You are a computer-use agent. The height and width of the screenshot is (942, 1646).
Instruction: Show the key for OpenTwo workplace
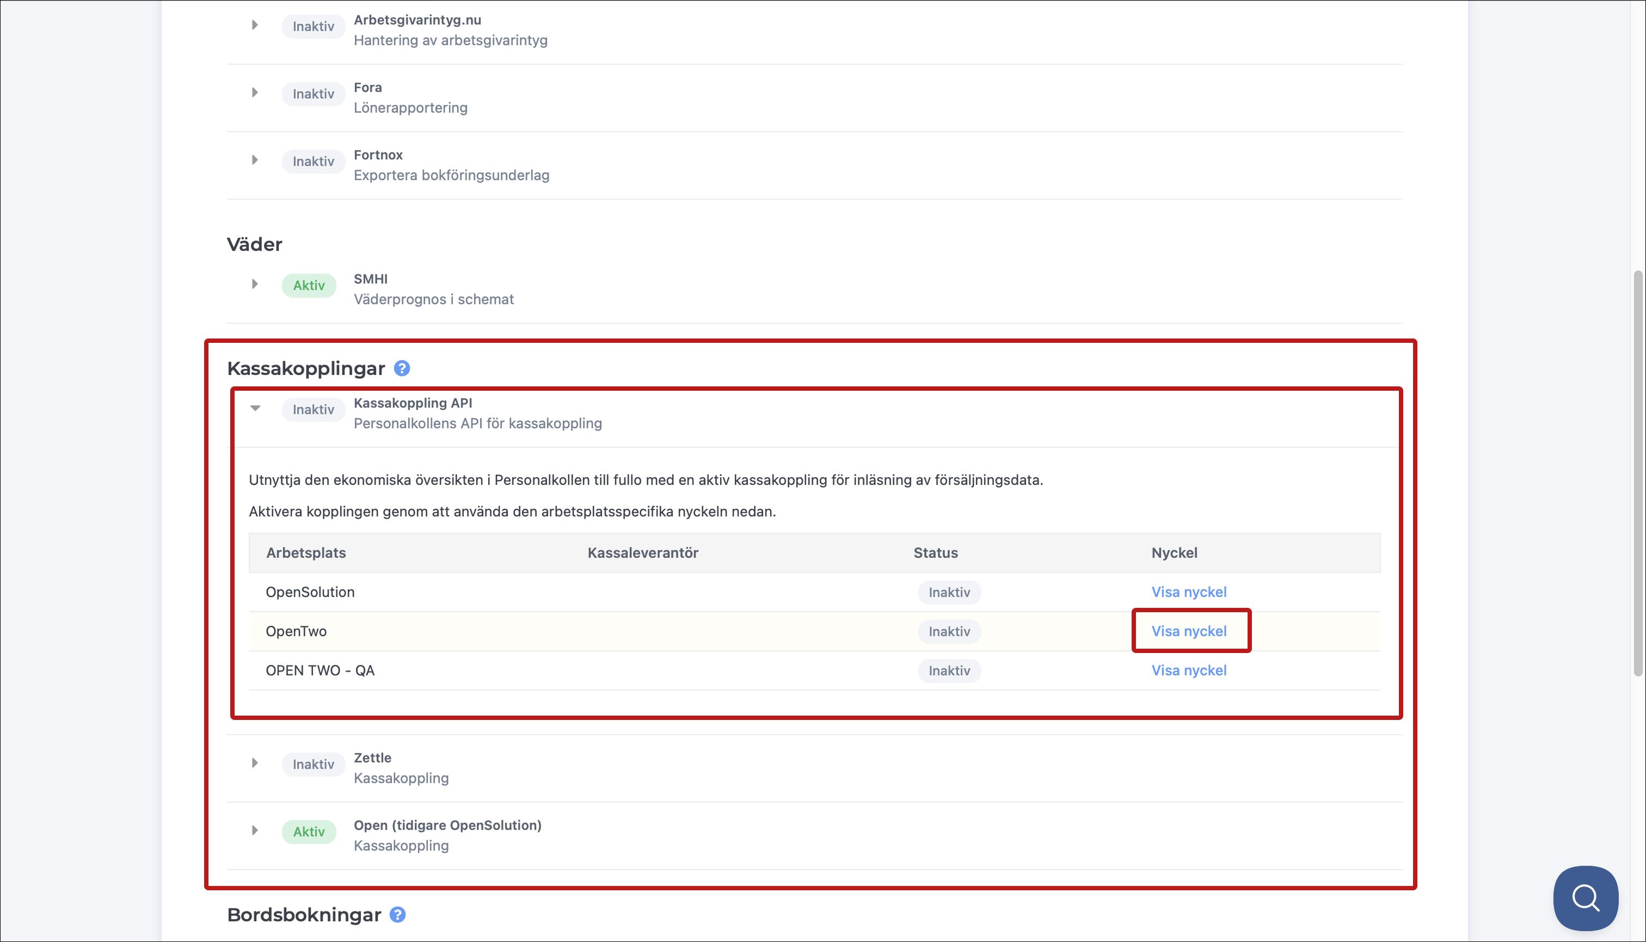(1189, 631)
